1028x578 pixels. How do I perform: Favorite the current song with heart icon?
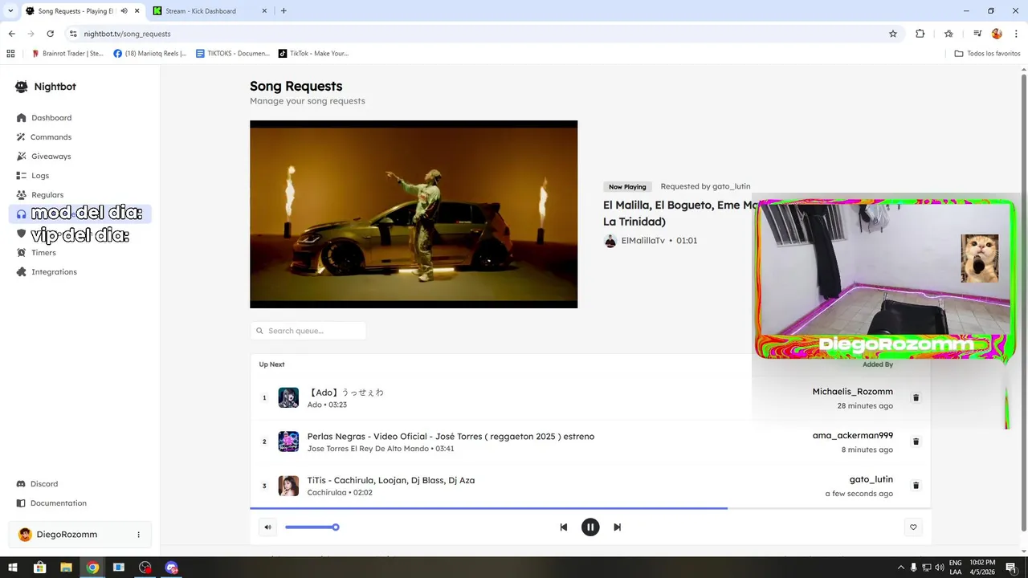click(x=913, y=527)
